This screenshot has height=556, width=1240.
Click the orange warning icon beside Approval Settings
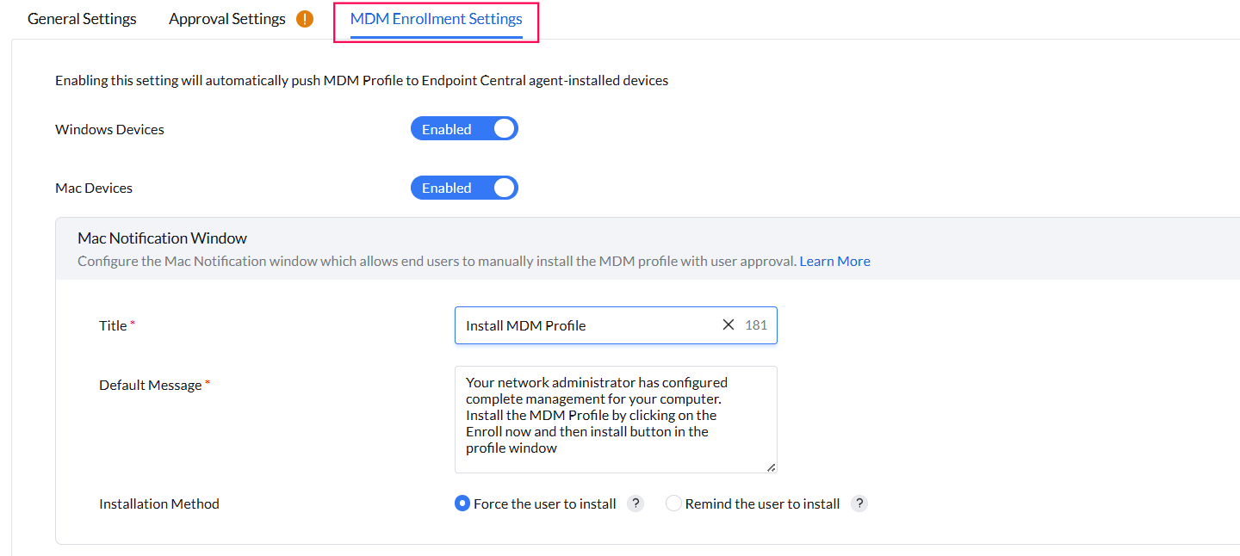point(305,19)
